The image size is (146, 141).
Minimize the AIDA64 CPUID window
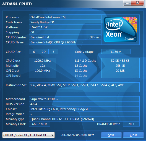point(127,3)
